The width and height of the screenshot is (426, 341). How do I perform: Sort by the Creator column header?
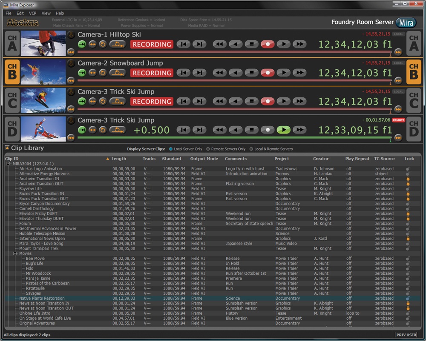point(321,159)
